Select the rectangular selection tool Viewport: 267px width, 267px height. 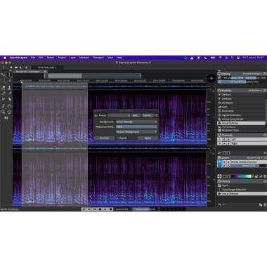click(4, 81)
